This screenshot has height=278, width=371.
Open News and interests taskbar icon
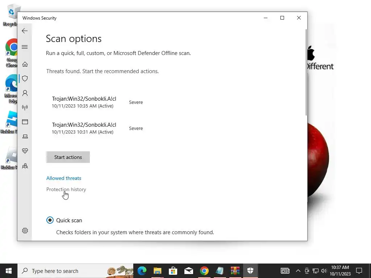coord(285,271)
